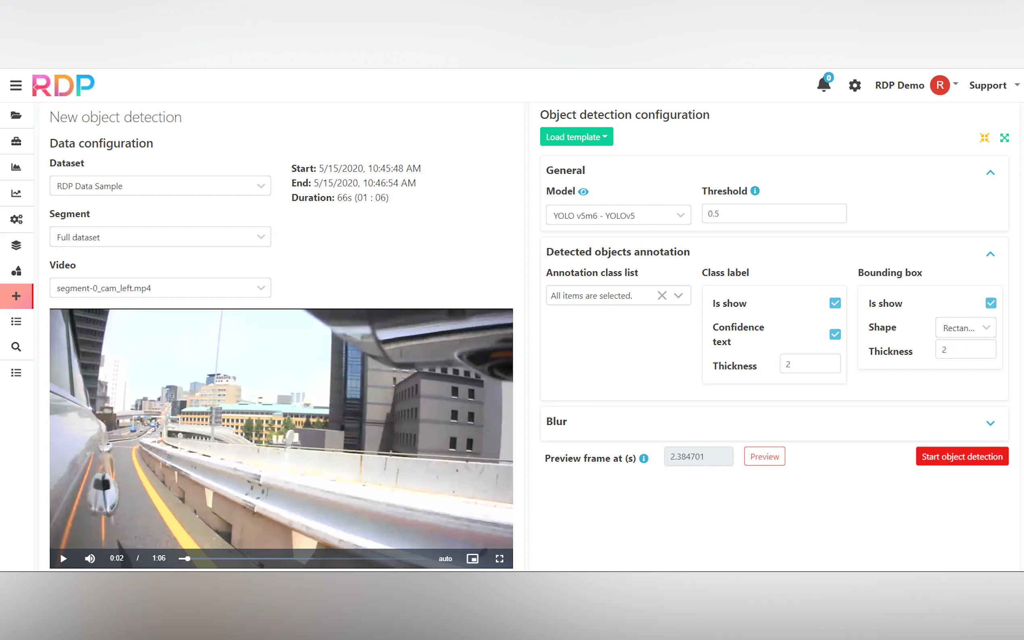Open the settings gear icon
The height and width of the screenshot is (640, 1024).
click(855, 85)
